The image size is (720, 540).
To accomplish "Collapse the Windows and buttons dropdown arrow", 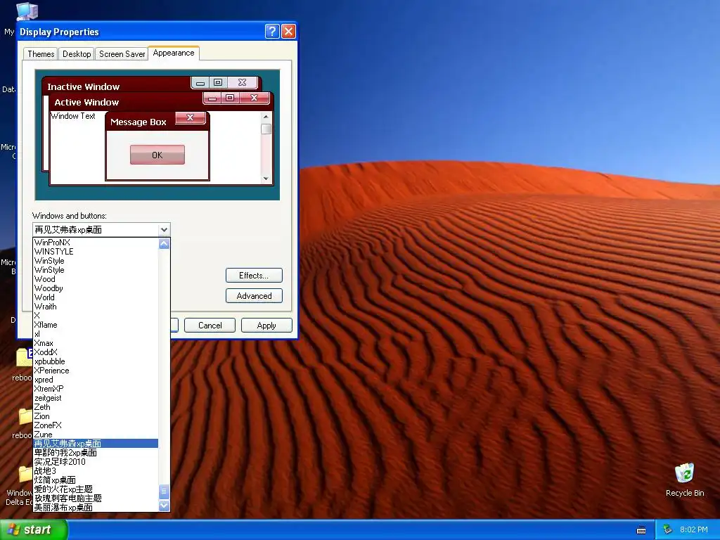I will click(x=164, y=230).
